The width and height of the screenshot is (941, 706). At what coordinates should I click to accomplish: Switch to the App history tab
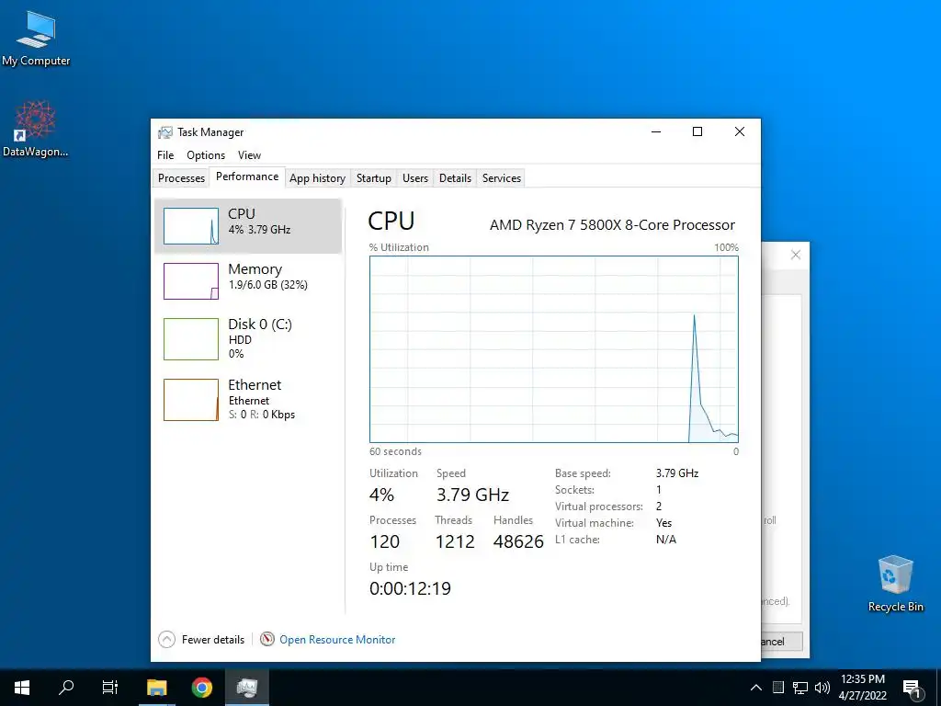(x=317, y=177)
